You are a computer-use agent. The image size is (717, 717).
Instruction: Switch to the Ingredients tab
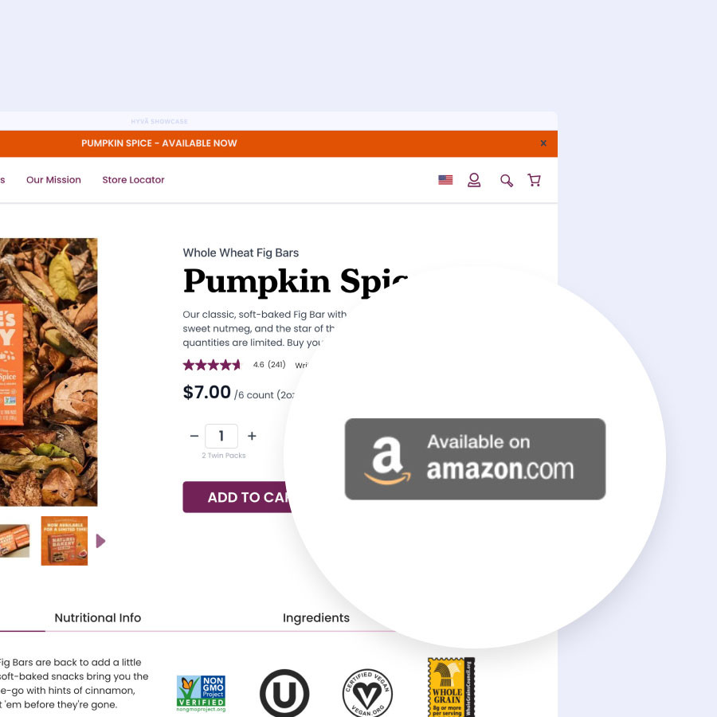(x=316, y=617)
